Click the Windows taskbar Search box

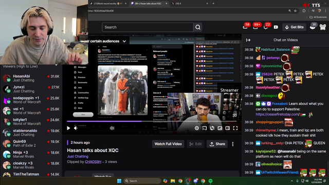[142, 181]
